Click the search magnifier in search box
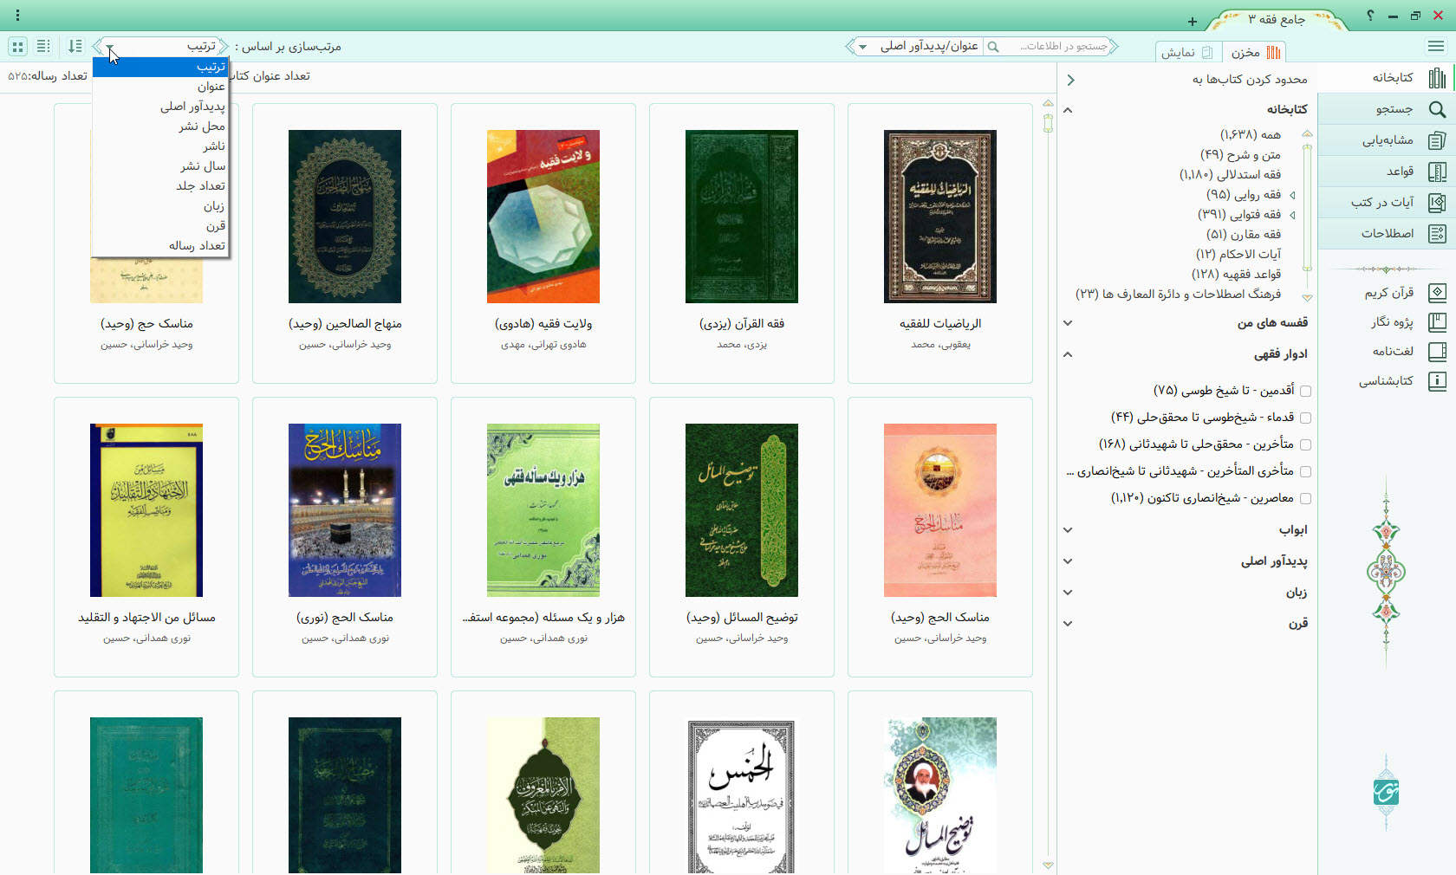The image size is (1456, 875). [x=993, y=47]
